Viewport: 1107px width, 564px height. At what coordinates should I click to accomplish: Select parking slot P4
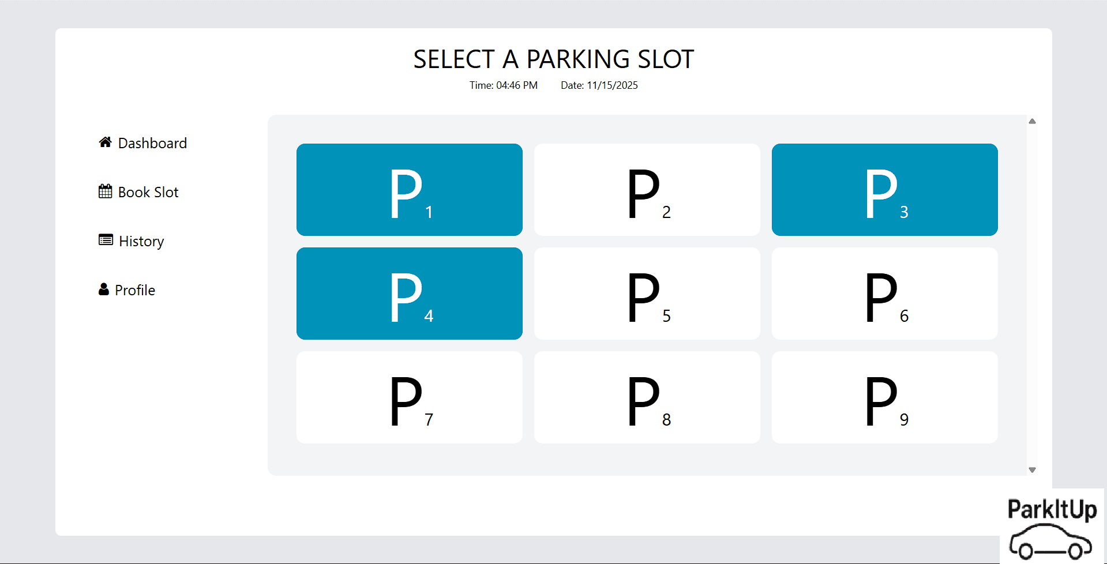tap(409, 293)
